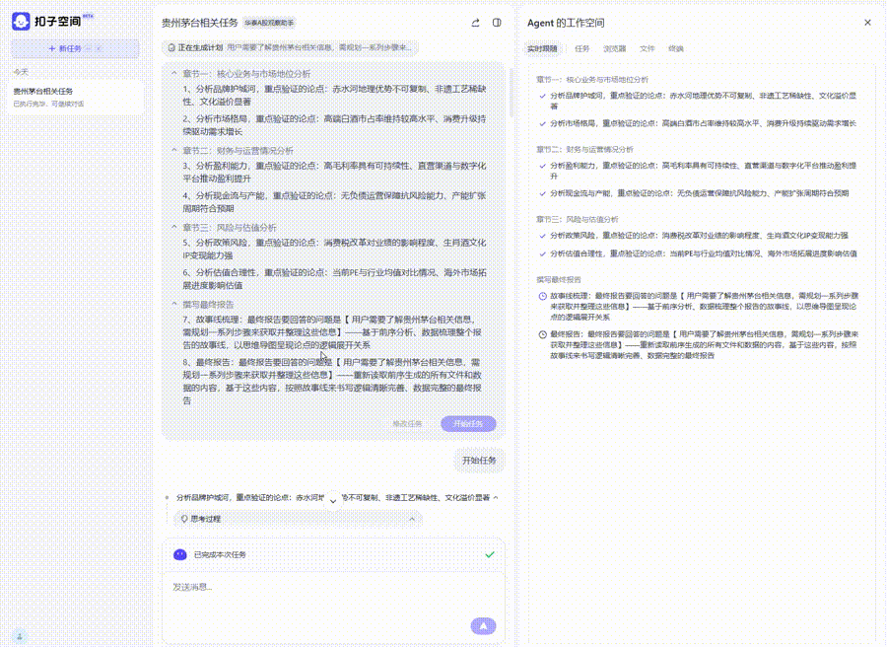The height and width of the screenshot is (647, 887).
Task: Switch to the 实时跟随 tab
Action: [x=542, y=48]
